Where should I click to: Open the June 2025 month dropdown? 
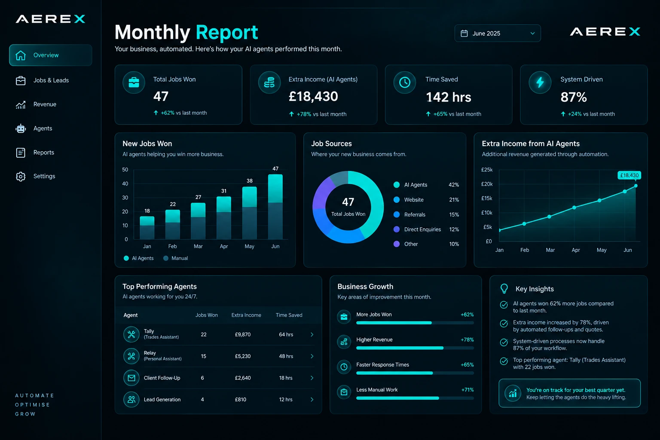coord(498,34)
